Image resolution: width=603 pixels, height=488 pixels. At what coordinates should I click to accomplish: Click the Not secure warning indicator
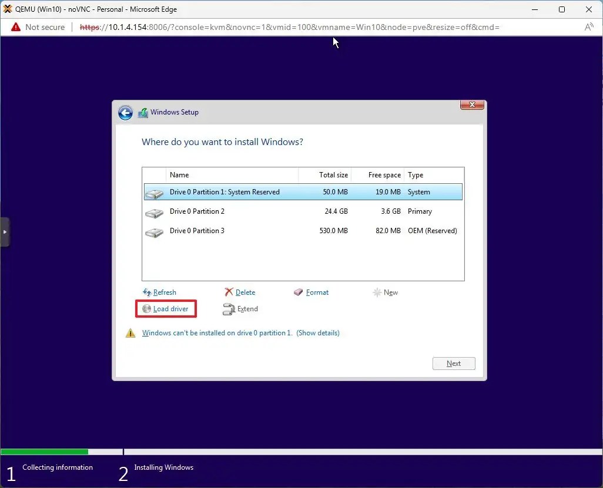tap(38, 27)
